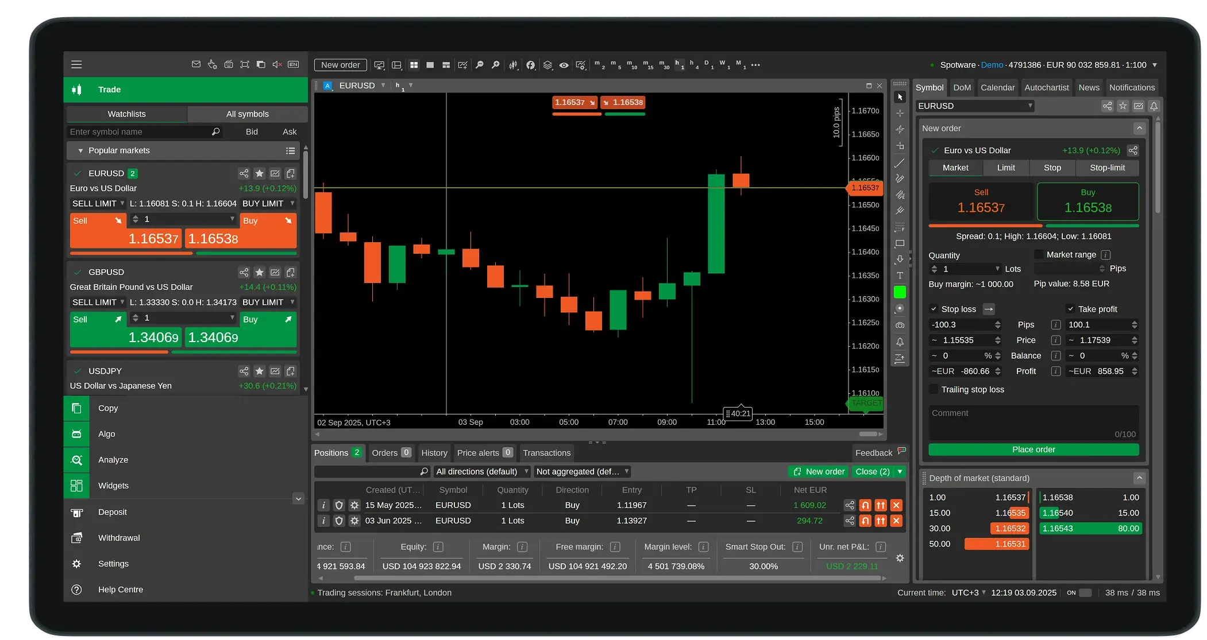Screen dimensions: 1207x640
Task: Click the mute sound speaker icon
Action: pyautogui.click(x=277, y=65)
